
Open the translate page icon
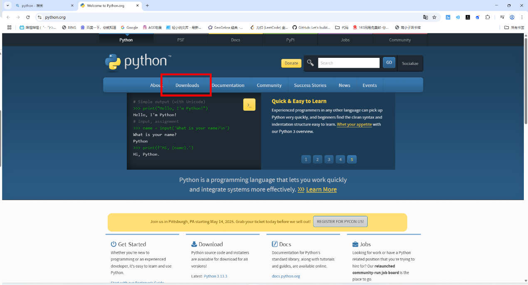click(425, 17)
